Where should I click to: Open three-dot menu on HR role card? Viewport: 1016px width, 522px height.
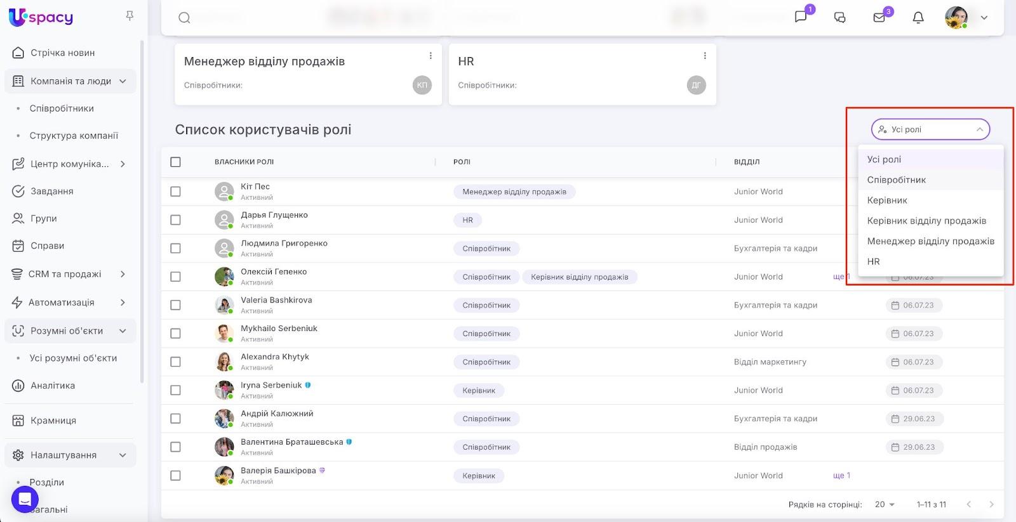(705, 56)
